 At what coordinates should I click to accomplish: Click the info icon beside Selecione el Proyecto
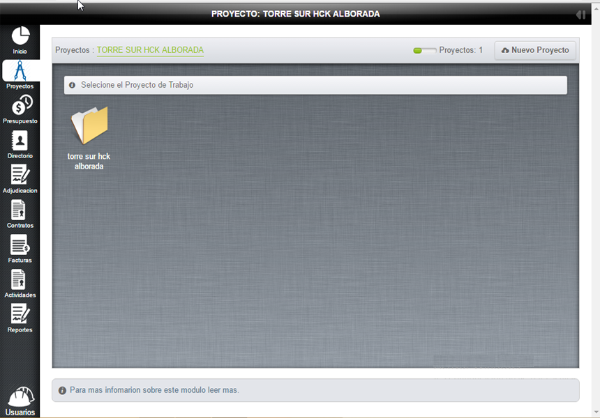tap(73, 85)
